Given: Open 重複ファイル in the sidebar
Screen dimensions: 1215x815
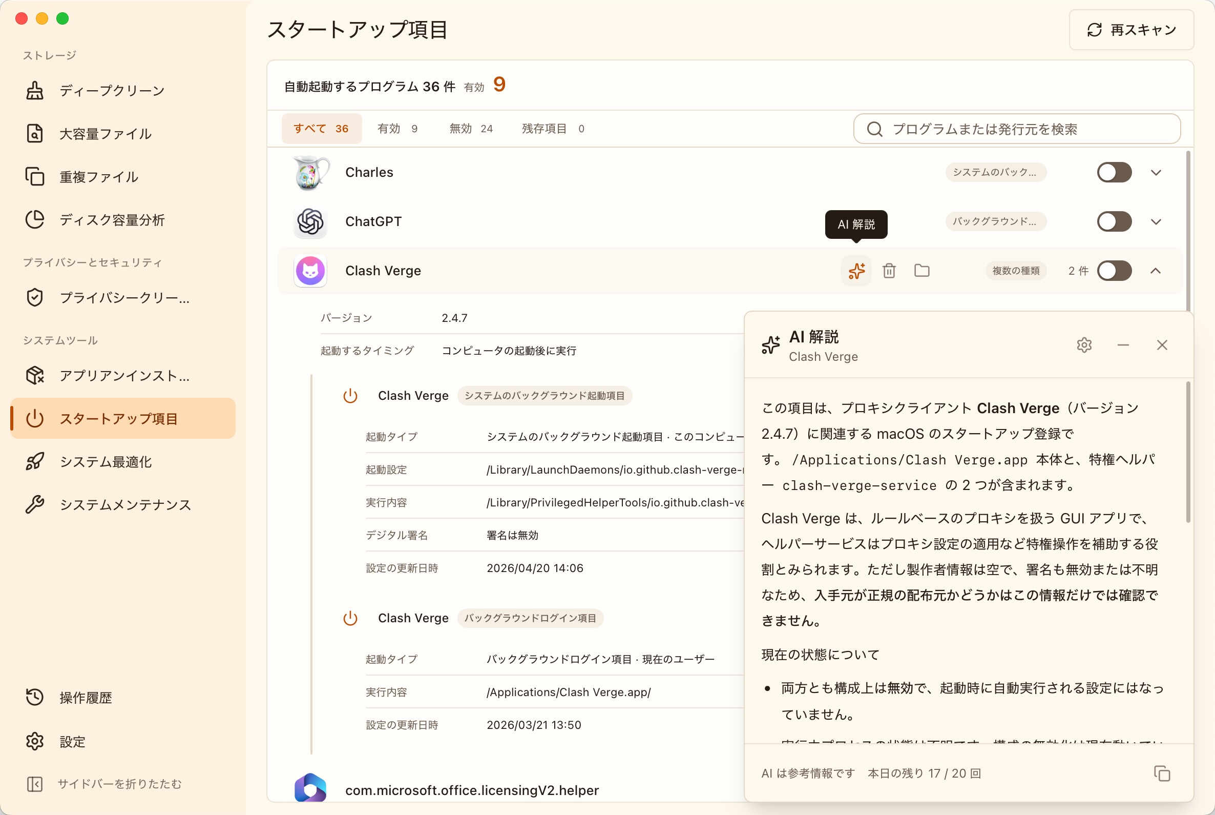Looking at the screenshot, I should tap(122, 177).
